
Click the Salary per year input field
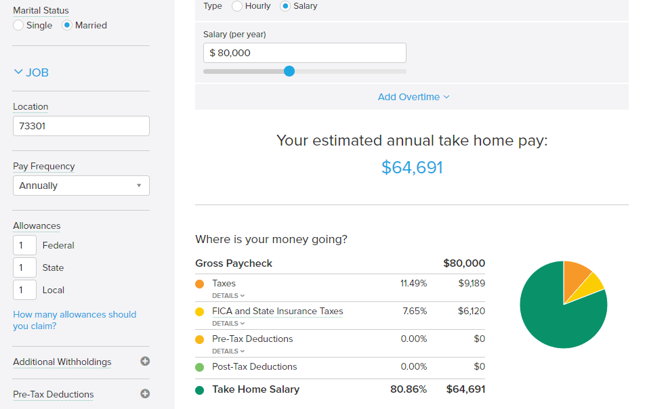point(305,53)
